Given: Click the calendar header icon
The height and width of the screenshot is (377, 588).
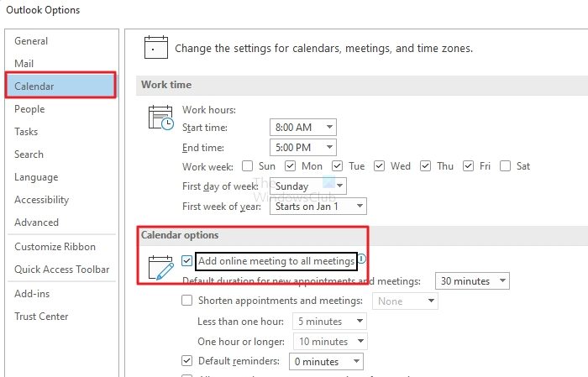Looking at the screenshot, I should tap(155, 47).
